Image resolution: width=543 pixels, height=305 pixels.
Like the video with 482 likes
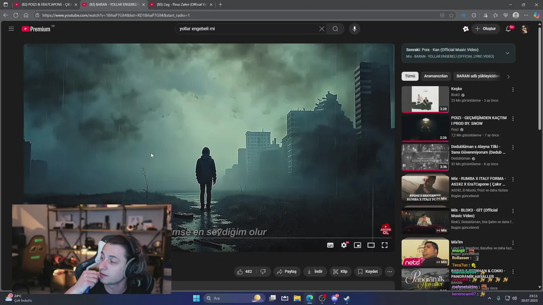coord(244,272)
